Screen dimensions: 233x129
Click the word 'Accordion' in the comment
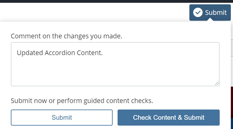[60, 53]
